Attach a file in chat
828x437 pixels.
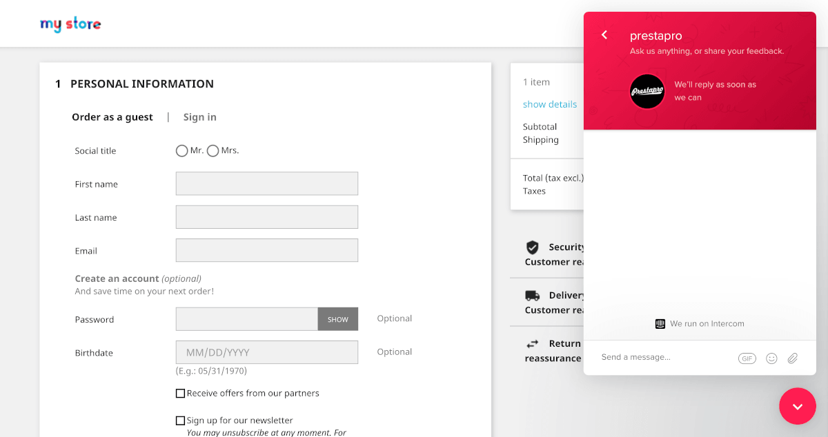tap(793, 358)
